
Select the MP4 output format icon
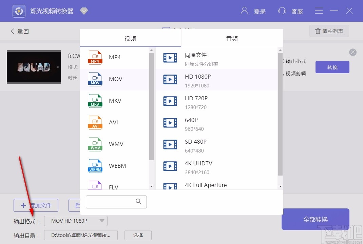pos(95,57)
